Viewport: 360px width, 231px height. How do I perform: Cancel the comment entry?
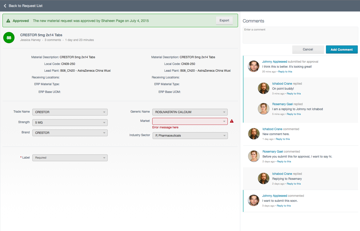click(x=308, y=49)
